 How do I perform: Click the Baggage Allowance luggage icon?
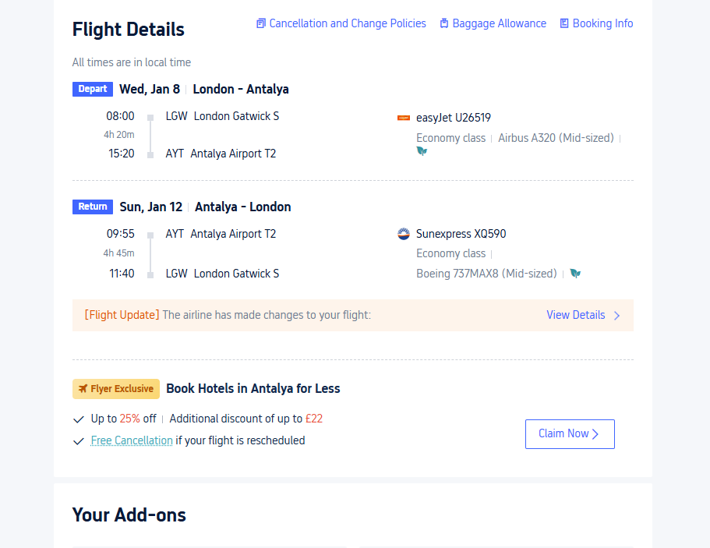pos(444,23)
